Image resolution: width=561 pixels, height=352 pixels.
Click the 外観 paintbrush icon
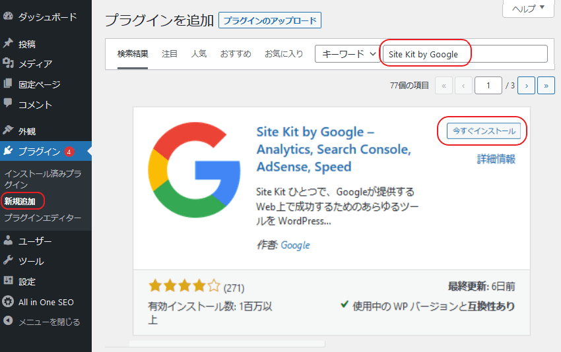pyautogui.click(x=8, y=131)
